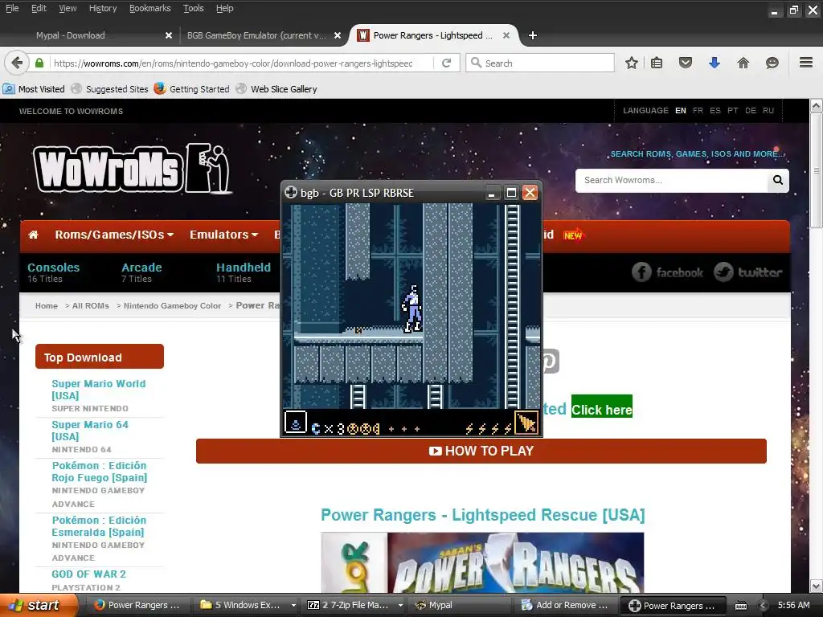Open the History menu
The image size is (823, 617).
coord(103,8)
